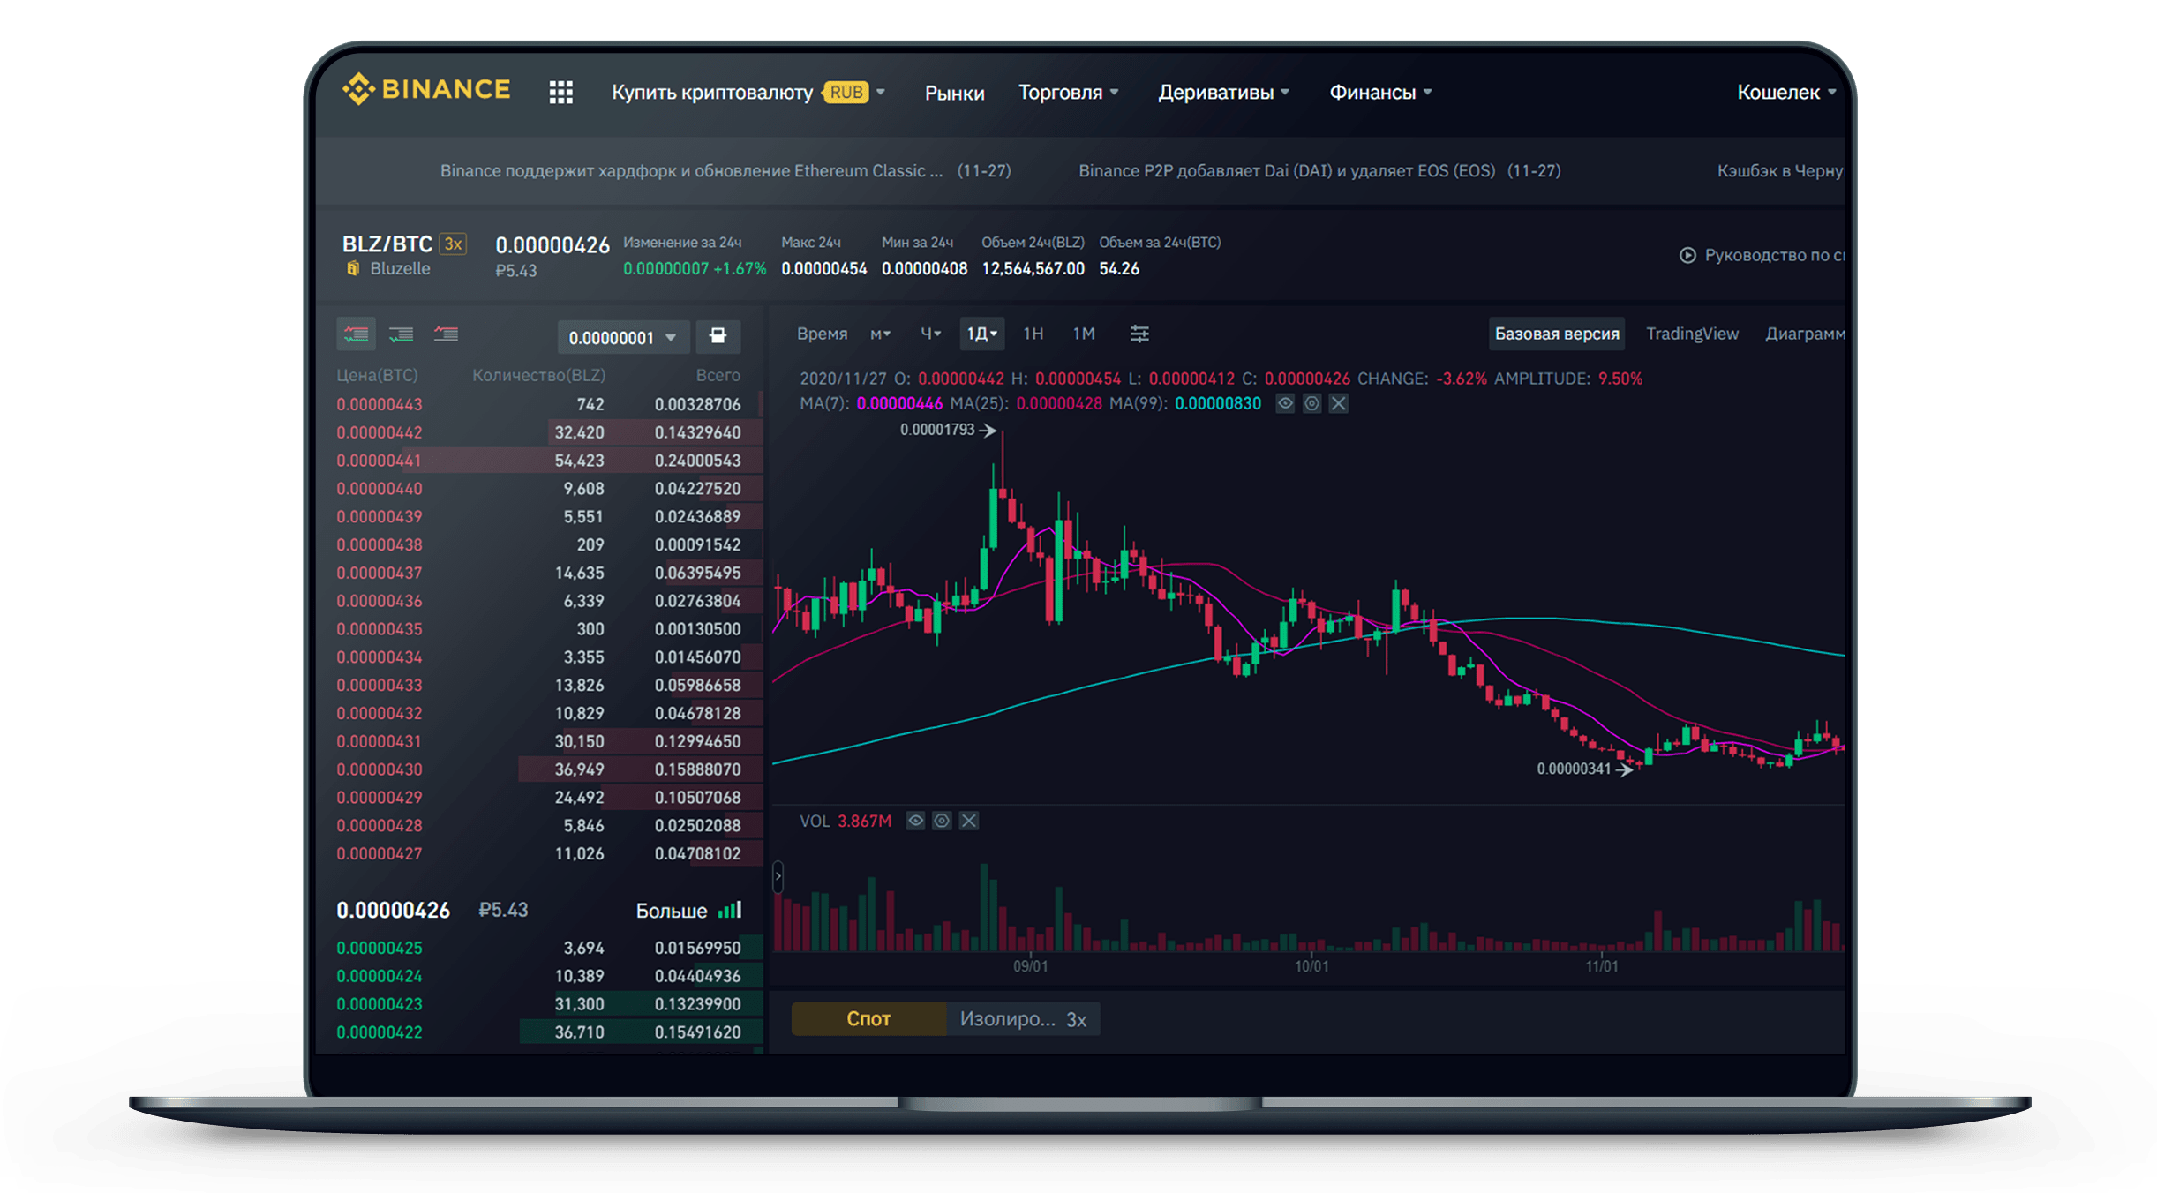
Task: Expand Купить криптовалюту menu
Action: click(748, 92)
